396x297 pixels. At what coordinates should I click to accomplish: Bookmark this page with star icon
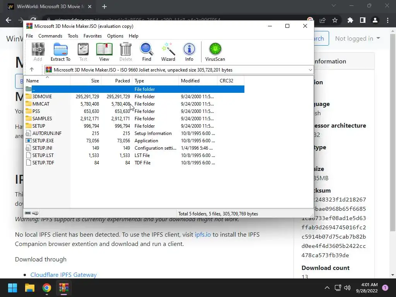[335, 20]
